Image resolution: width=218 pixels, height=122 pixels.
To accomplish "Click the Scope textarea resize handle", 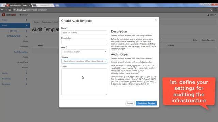I will tap(106, 94).
